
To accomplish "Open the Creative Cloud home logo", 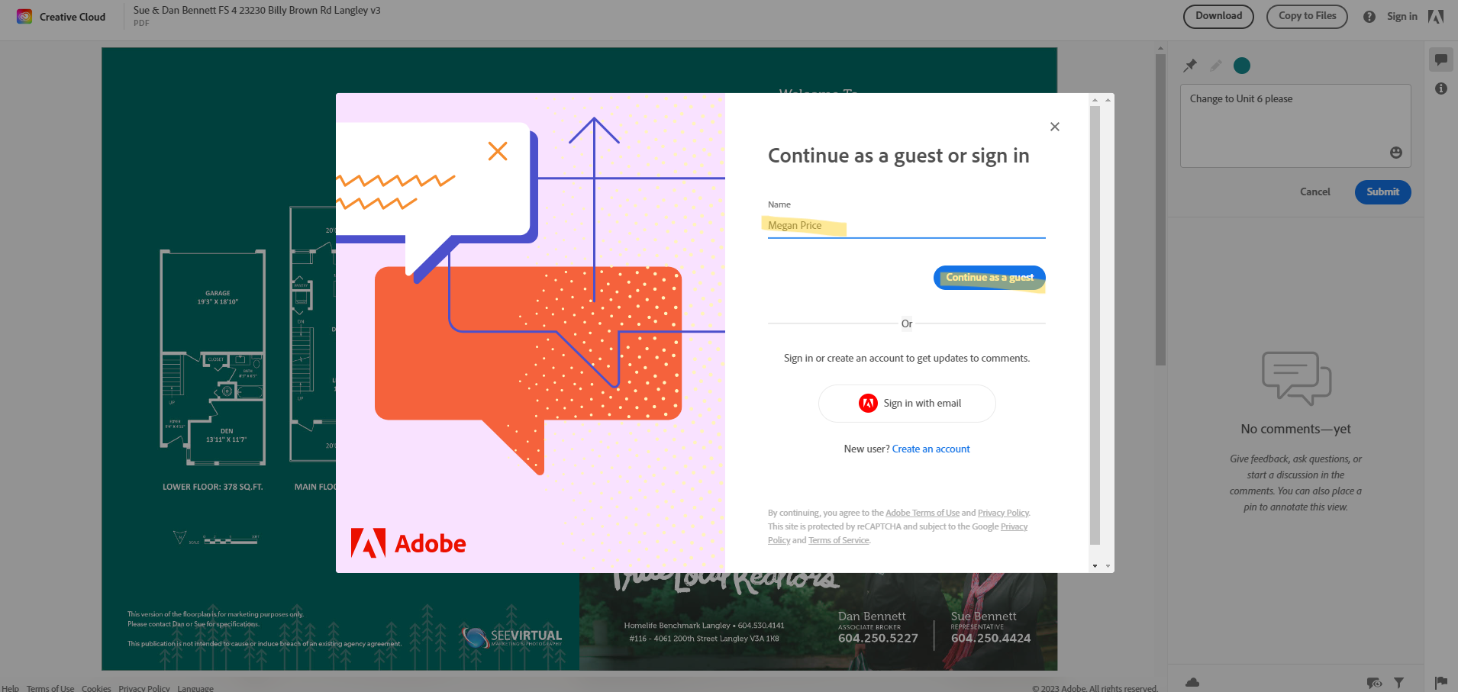I will point(24,17).
